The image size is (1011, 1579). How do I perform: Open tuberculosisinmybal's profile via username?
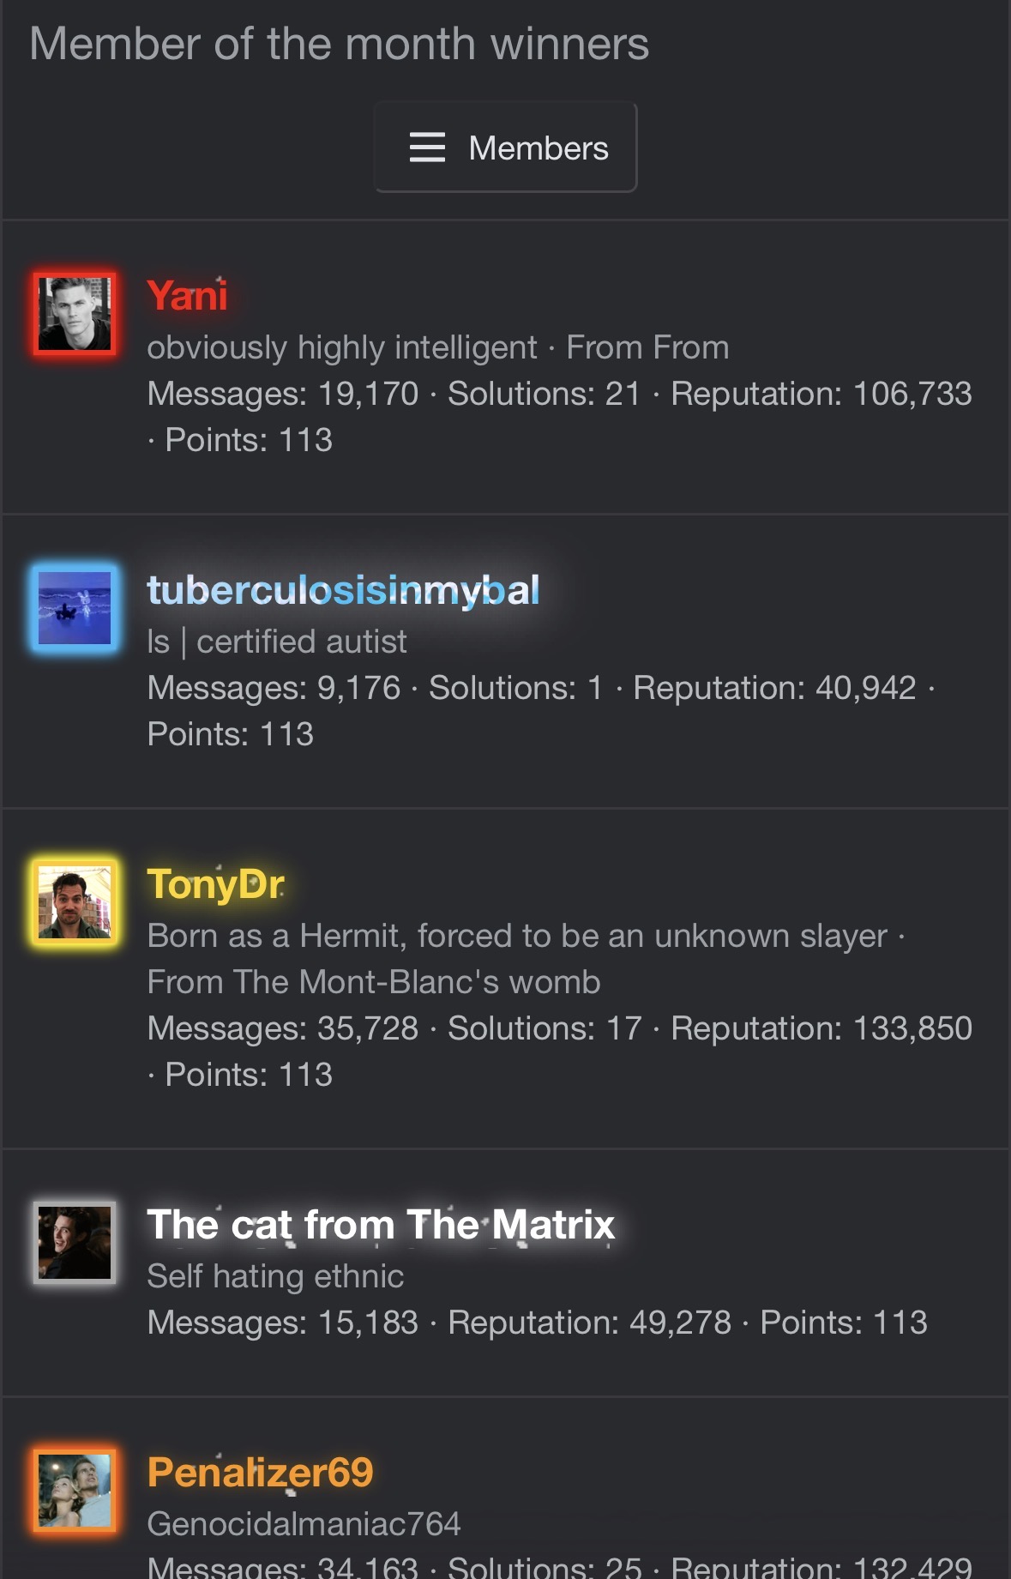click(x=343, y=590)
